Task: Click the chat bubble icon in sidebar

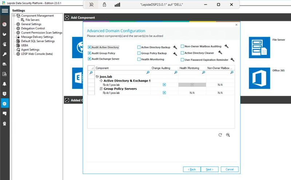Action: click(5, 113)
